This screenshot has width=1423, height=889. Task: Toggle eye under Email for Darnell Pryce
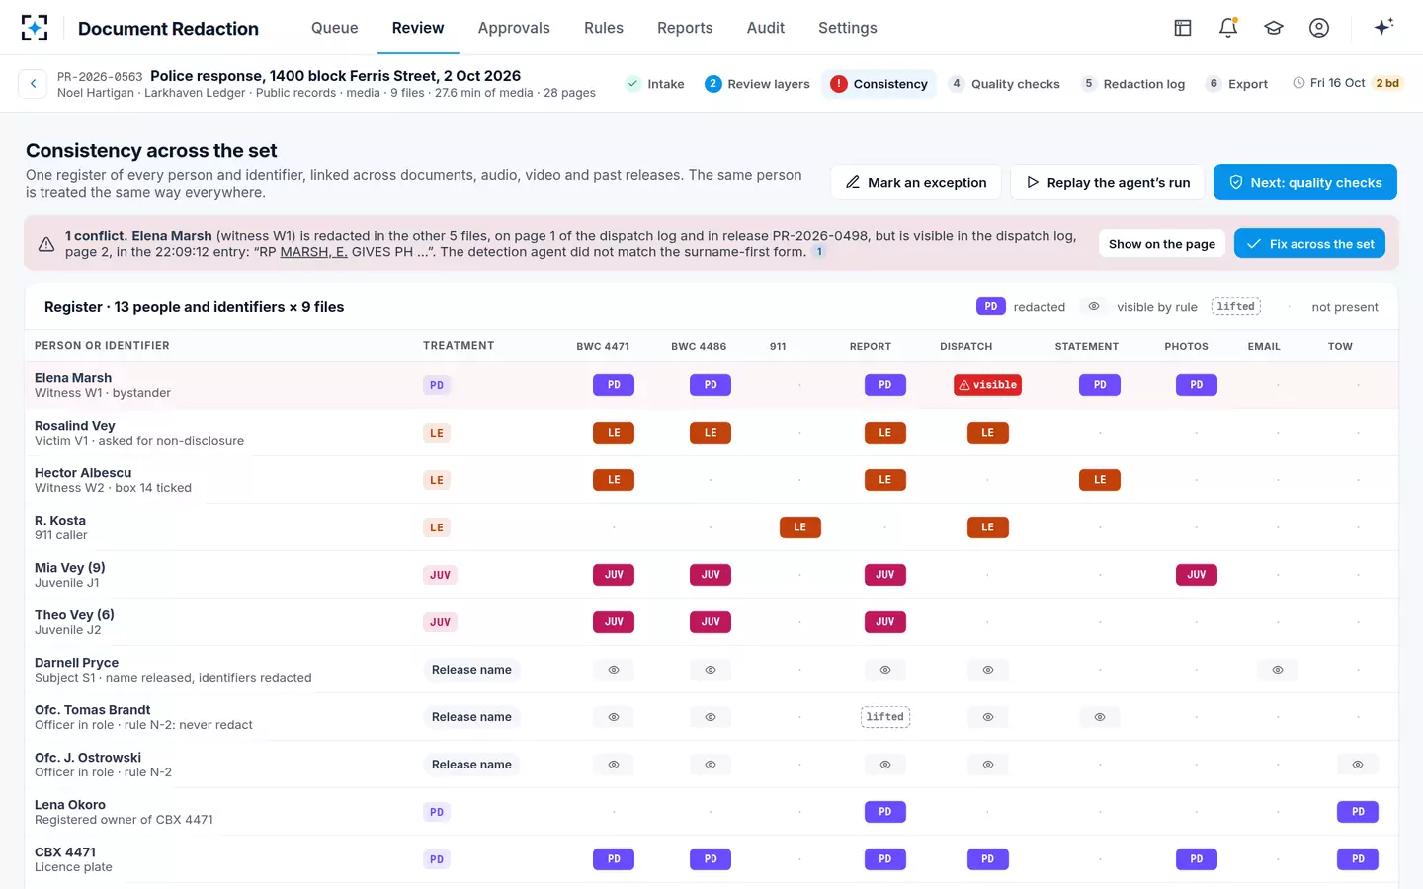pos(1277,670)
